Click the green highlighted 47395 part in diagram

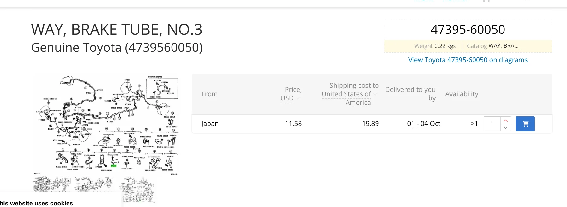click(113, 166)
